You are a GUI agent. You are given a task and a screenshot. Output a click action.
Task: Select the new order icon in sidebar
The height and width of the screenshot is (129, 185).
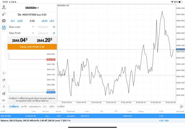pos(4,28)
